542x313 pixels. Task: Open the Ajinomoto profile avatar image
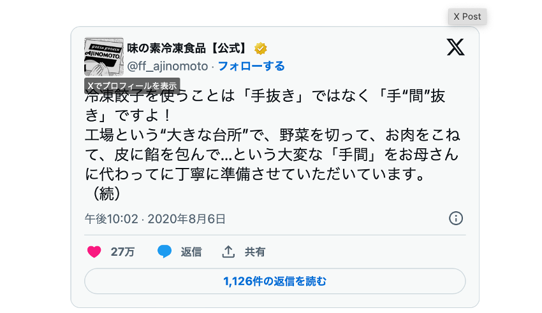(104, 56)
